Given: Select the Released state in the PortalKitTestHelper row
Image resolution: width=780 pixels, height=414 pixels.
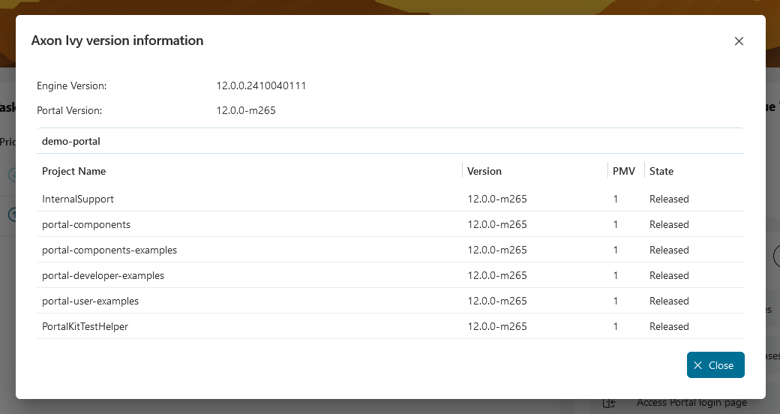Looking at the screenshot, I should (669, 326).
